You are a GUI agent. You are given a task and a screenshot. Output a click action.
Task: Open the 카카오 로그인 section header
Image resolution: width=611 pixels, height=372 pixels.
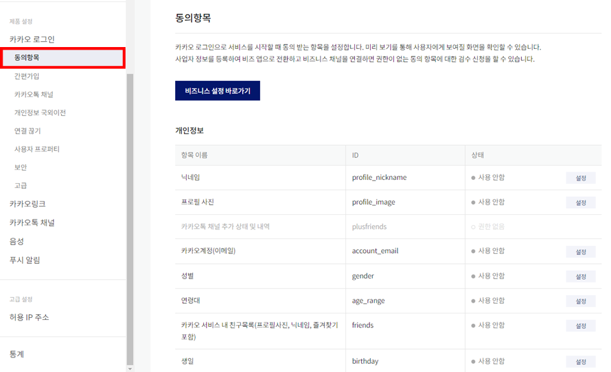(x=32, y=39)
